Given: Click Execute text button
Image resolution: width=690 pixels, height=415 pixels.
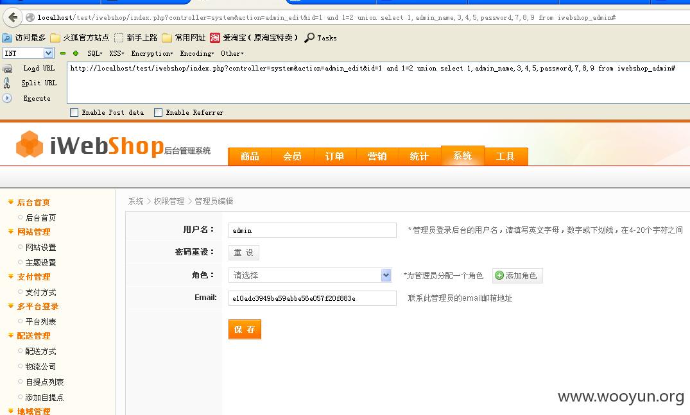Looking at the screenshot, I should tap(37, 99).
